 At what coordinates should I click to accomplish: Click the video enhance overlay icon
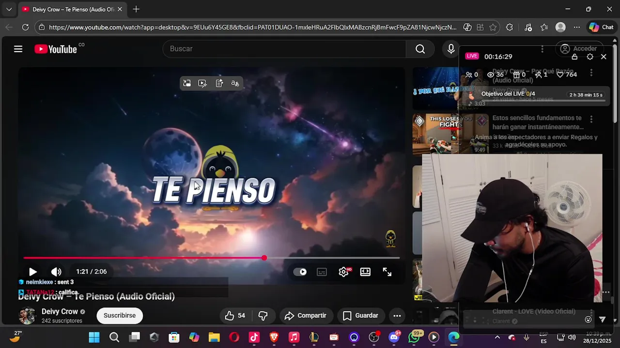point(202,83)
